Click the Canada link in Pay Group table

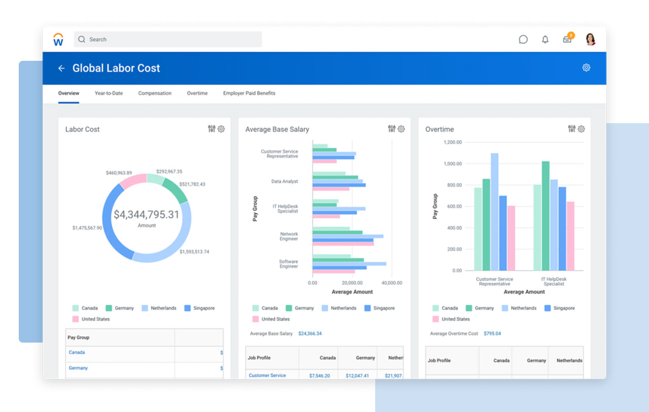tap(77, 352)
